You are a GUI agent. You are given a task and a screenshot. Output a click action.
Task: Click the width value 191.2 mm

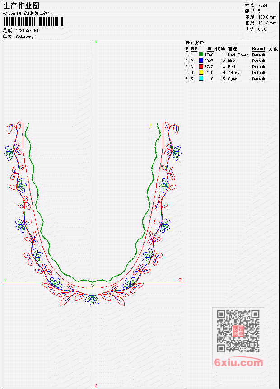coord(267,23)
